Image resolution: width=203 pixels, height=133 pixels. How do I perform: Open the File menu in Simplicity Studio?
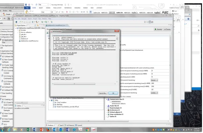[16, 19]
